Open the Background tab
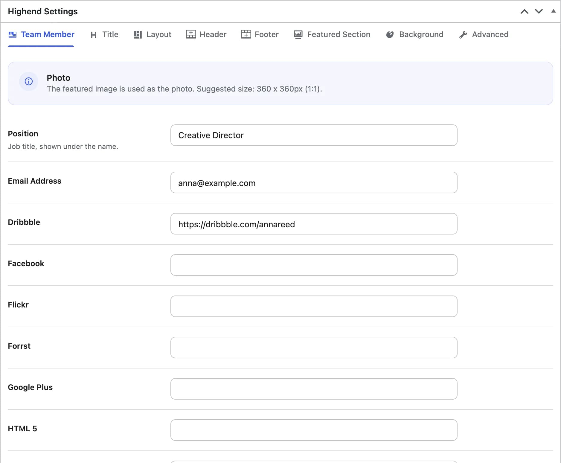 click(414, 35)
